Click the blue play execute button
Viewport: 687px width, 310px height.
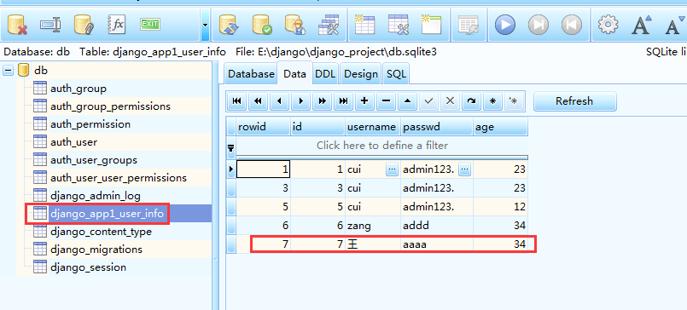(x=505, y=25)
